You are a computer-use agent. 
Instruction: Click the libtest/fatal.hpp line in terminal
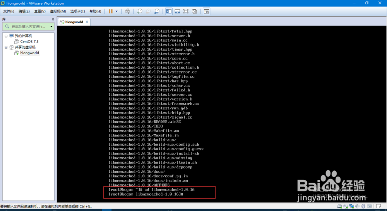150,31
